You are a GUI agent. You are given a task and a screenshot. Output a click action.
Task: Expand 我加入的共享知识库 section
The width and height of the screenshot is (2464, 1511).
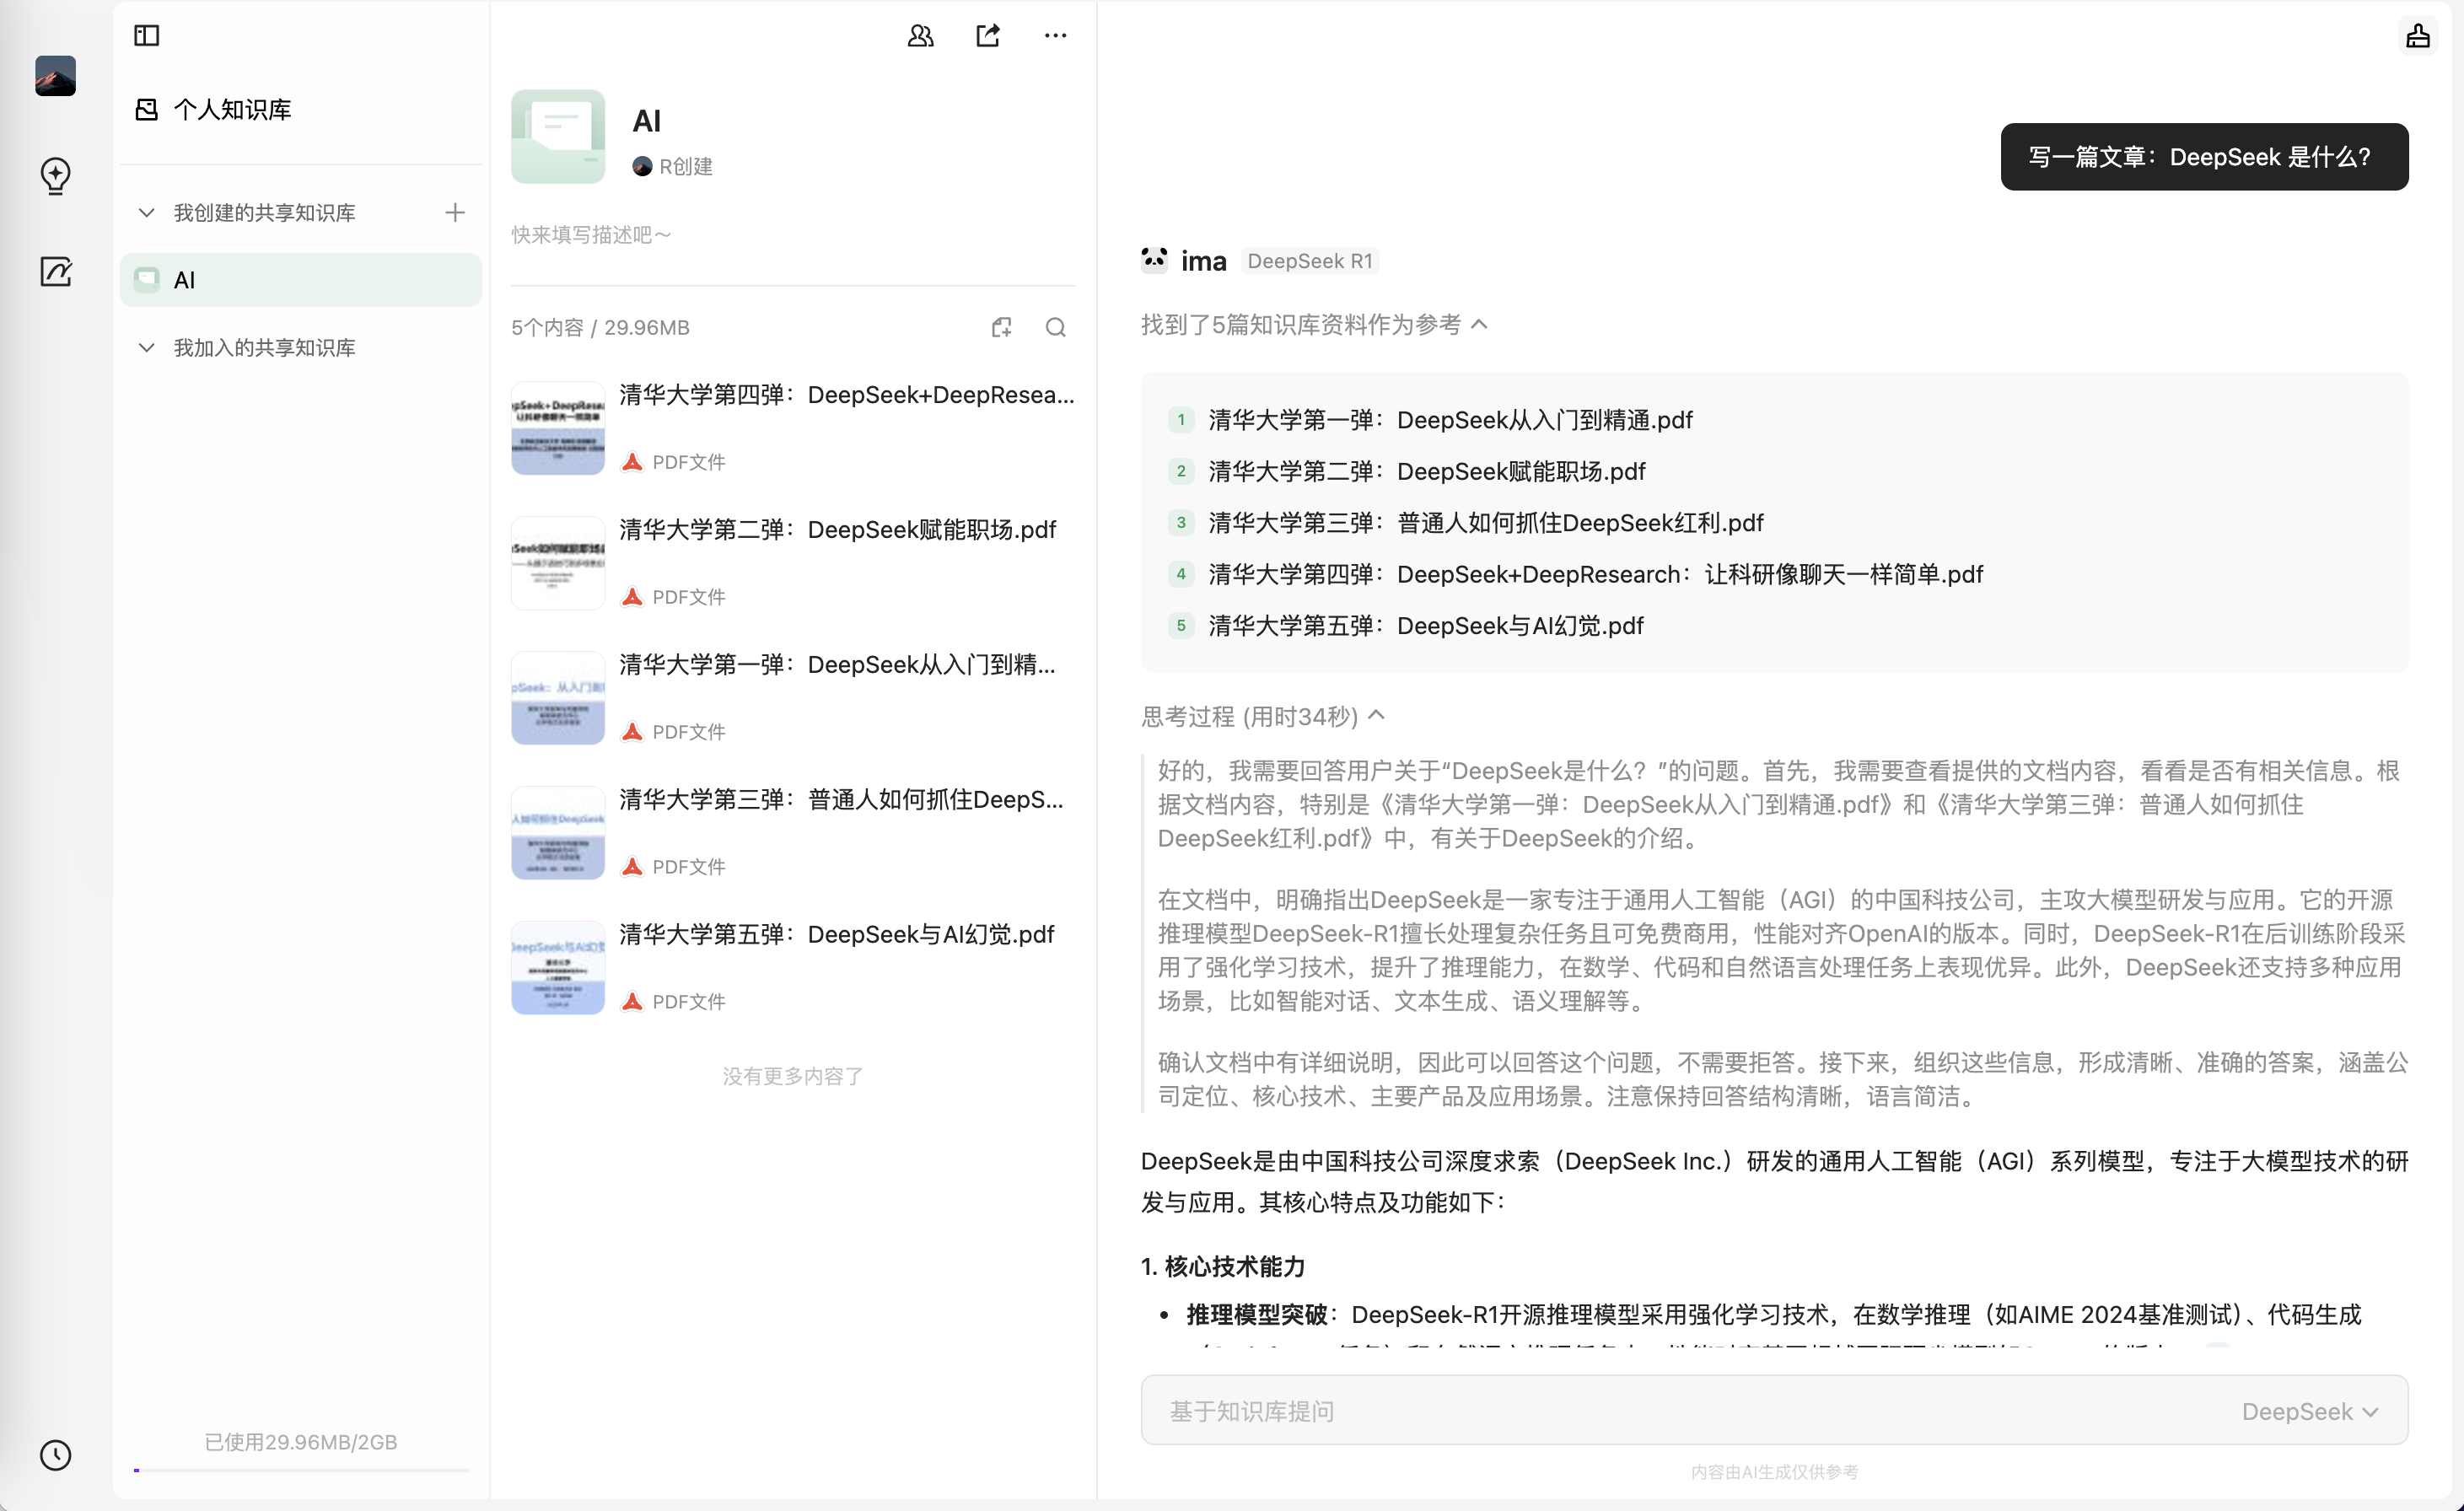pyautogui.click(x=147, y=348)
